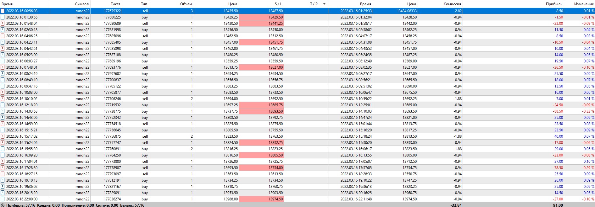
Task: Select ticket number 177836274
Action: (x=112, y=199)
